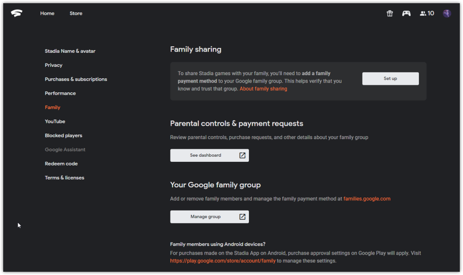Image resolution: width=463 pixels, height=275 pixels.
Task: Select Blocked players in sidebar
Action: point(63,135)
